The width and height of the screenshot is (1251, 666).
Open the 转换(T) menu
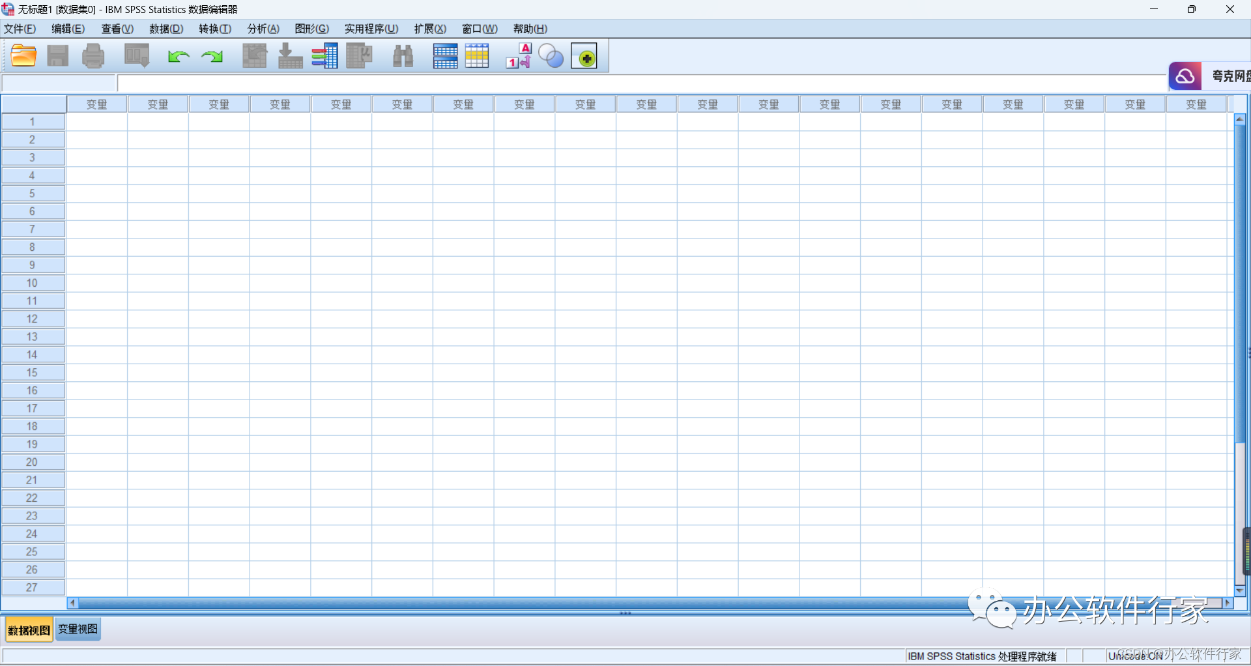[215, 29]
